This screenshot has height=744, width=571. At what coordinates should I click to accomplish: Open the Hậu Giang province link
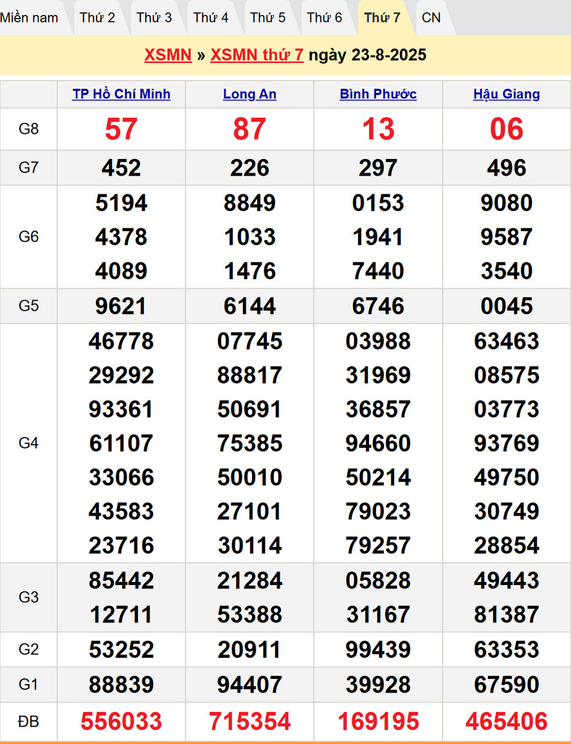[507, 94]
